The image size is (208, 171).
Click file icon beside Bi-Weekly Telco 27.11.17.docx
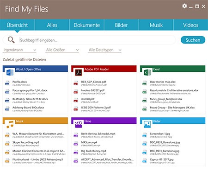7,100
